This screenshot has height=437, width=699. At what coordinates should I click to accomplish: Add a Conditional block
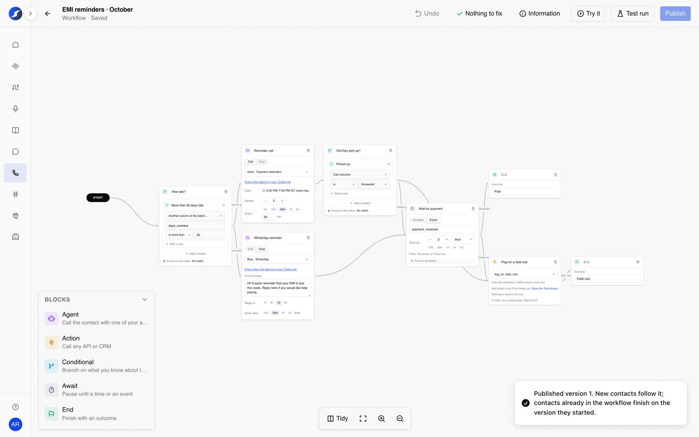point(97,366)
